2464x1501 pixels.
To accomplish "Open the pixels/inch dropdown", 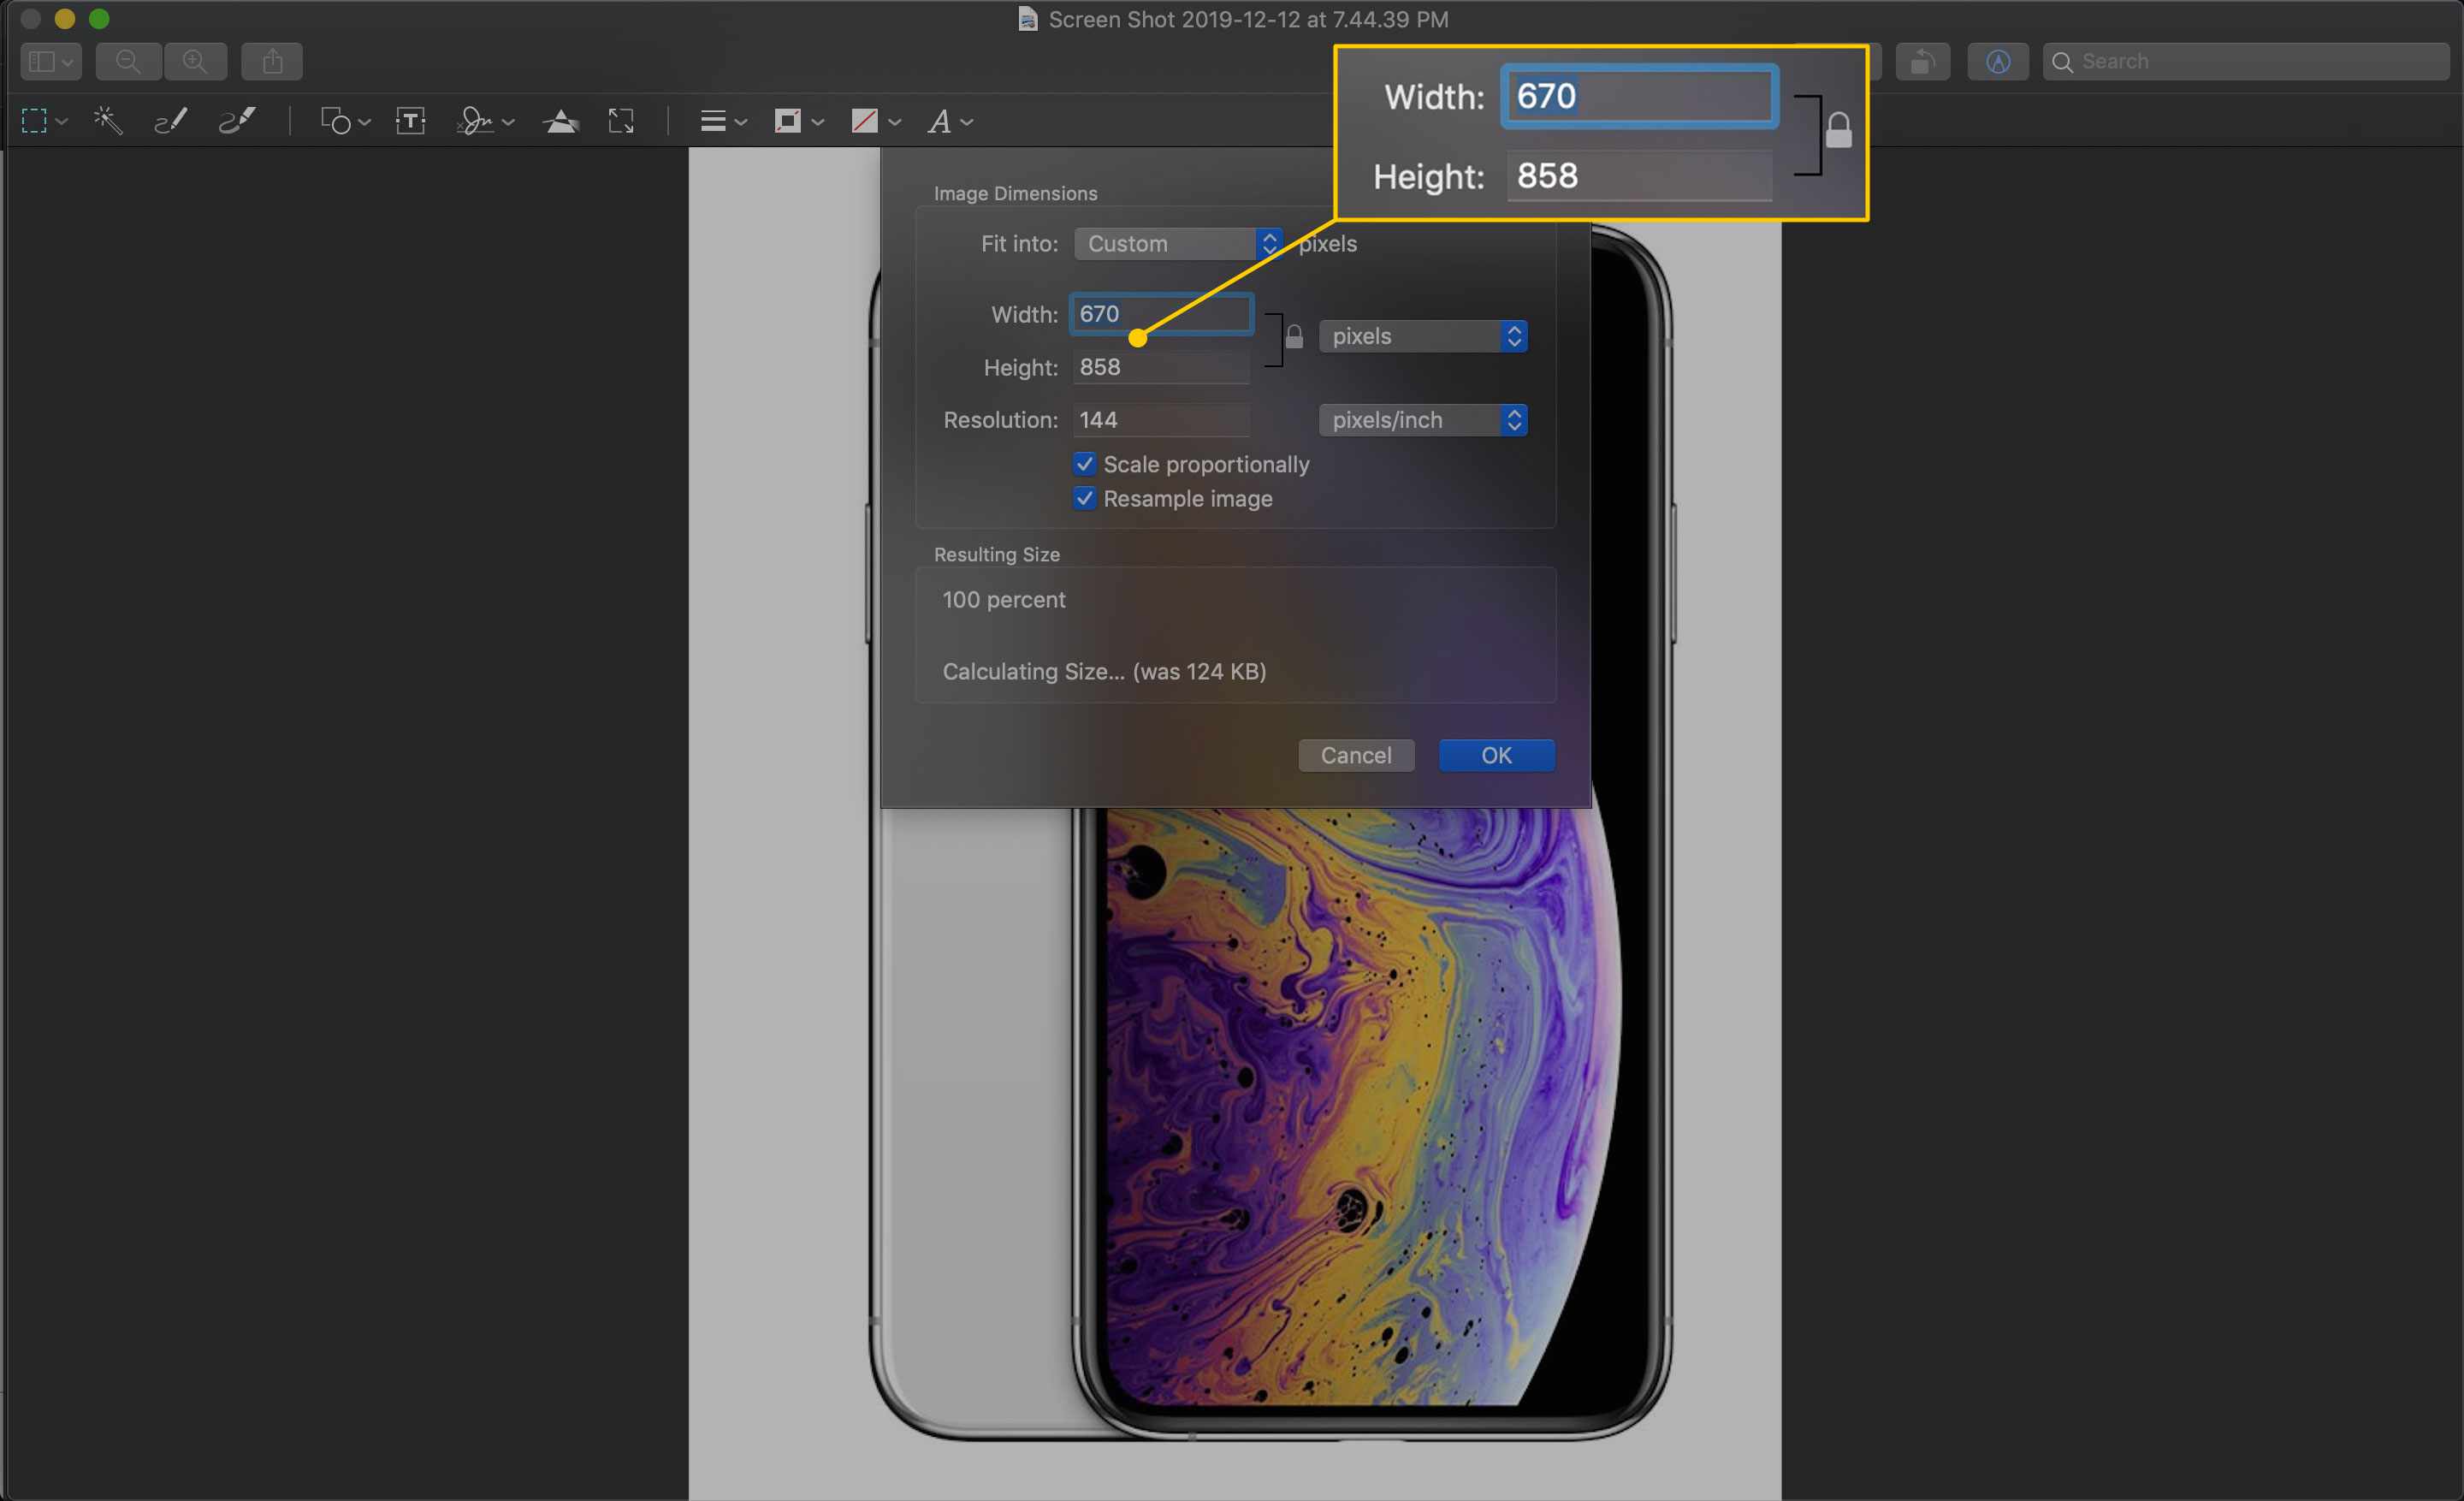I will (1422, 420).
